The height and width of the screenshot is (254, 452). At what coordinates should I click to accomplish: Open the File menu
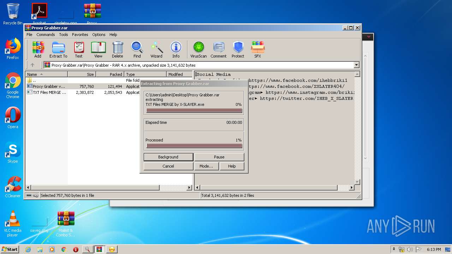click(x=29, y=35)
